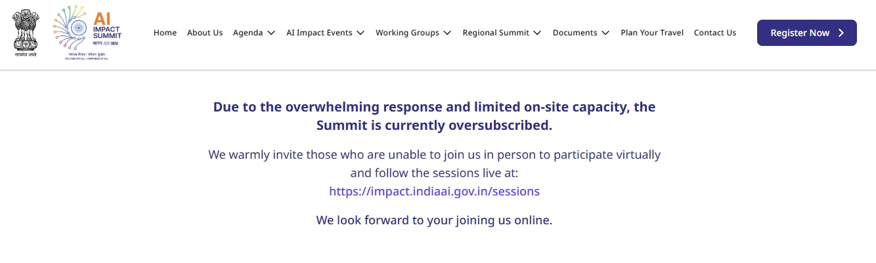Click the chevron beside AI Impact Events

(361, 33)
